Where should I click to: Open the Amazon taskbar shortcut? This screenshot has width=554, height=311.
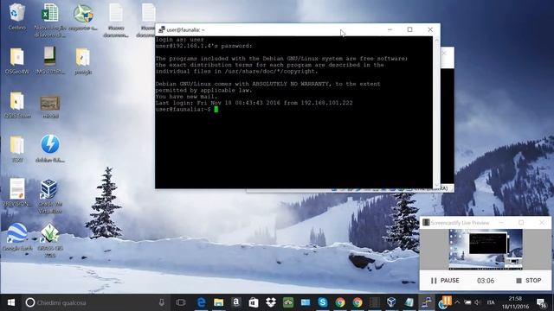tap(236, 302)
